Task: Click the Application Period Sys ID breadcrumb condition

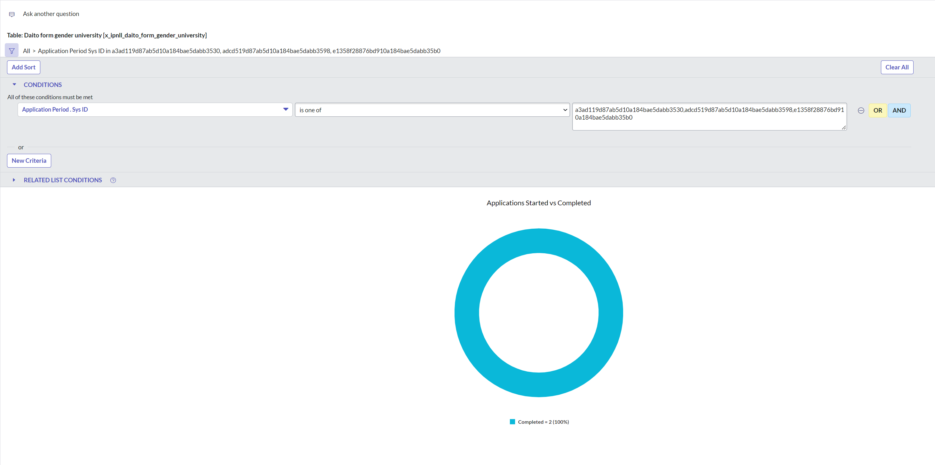Action: pyautogui.click(x=239, y=51)
